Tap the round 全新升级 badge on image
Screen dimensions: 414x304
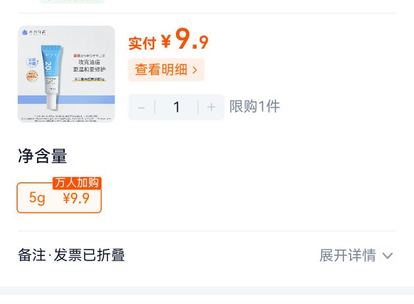pyautogui.click(x=33, y=62)
